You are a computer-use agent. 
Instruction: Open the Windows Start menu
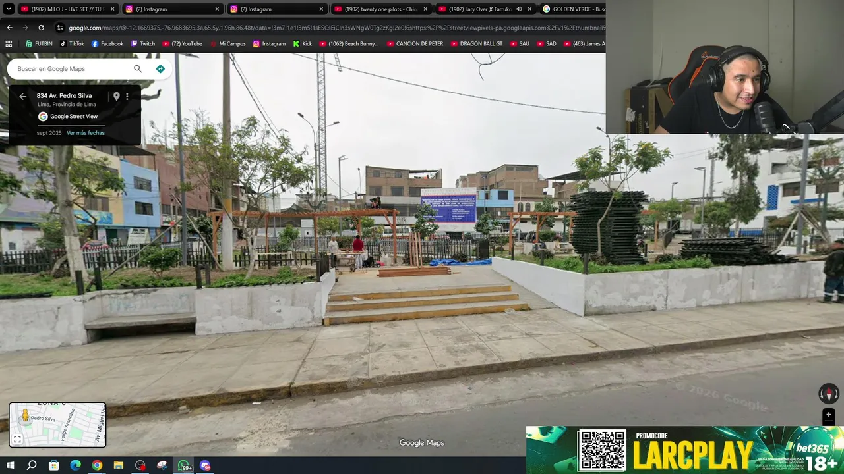[x=10, y=465]
